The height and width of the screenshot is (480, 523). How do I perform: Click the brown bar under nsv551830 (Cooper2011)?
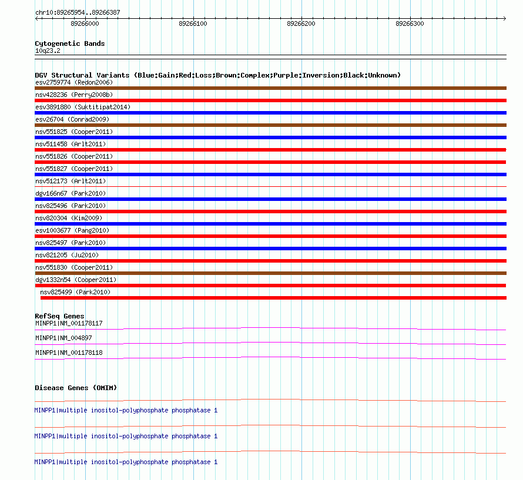coord(270,273)
